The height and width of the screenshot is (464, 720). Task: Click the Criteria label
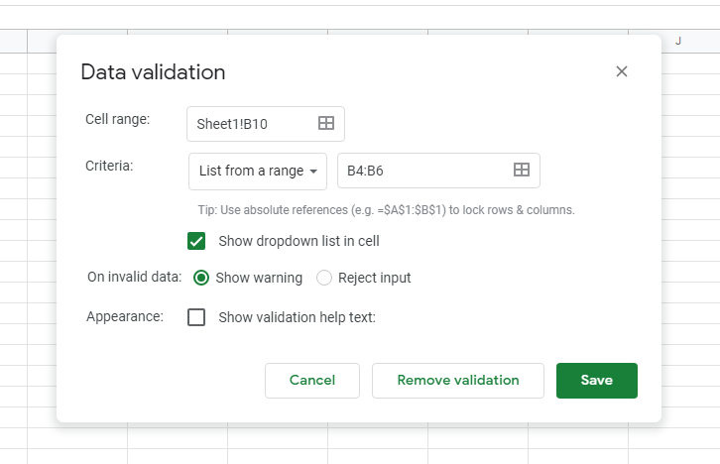click(109, 166)
